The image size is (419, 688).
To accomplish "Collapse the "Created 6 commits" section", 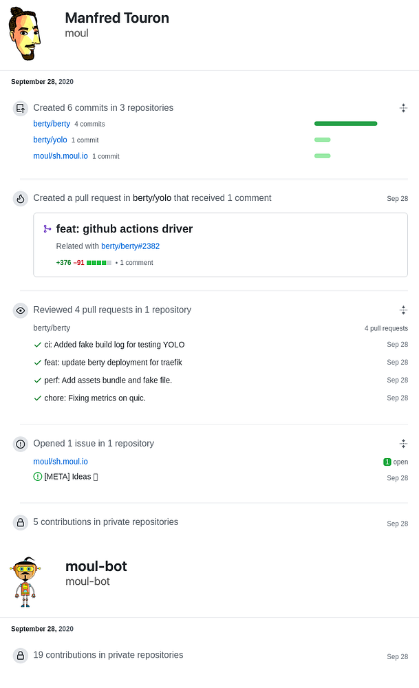I will point(403,108).
